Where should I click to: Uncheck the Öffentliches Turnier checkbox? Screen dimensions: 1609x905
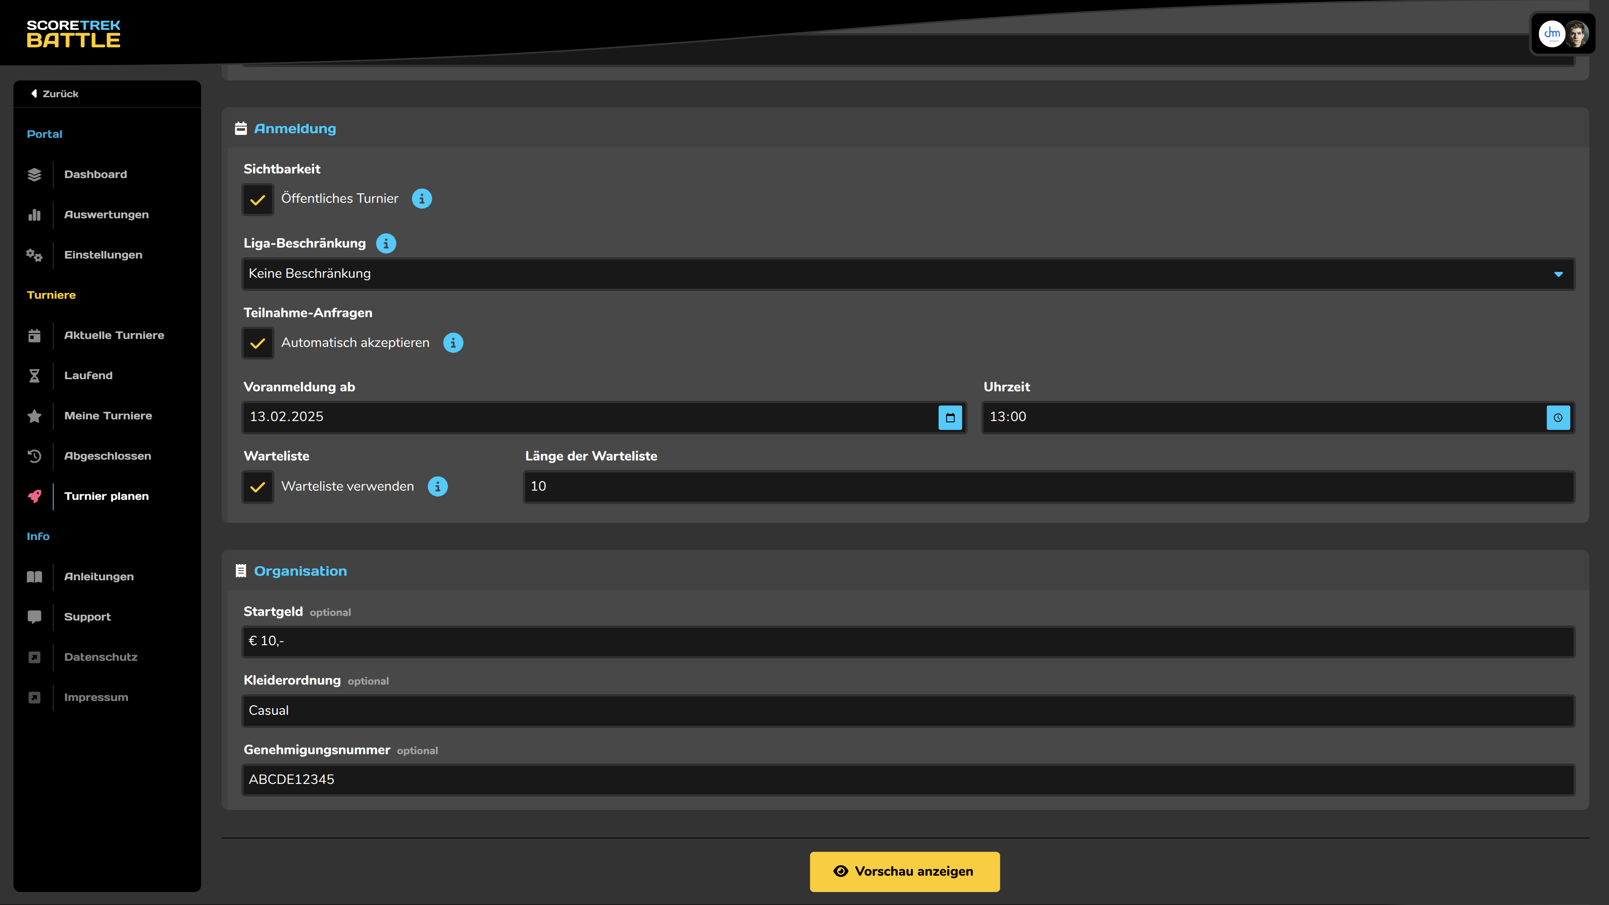click(x=257, y=200)
